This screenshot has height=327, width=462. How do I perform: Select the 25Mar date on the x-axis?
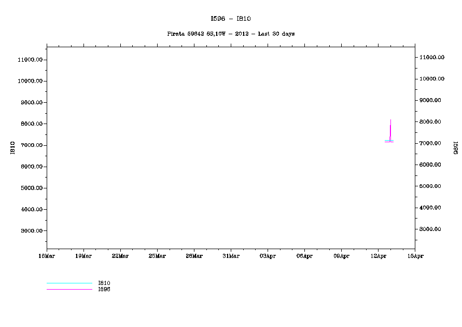click(x=157, y=256)
